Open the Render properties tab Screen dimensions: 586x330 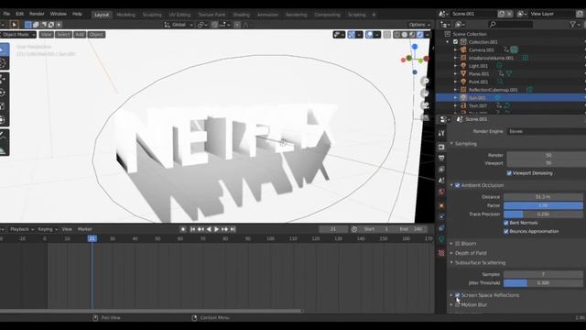(x=441, y=147)
